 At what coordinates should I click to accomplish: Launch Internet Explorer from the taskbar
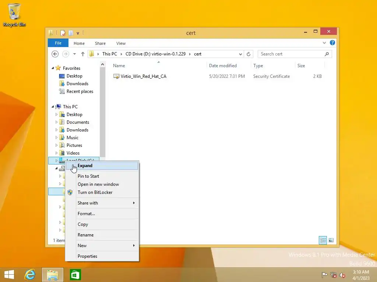coord(30,275)
